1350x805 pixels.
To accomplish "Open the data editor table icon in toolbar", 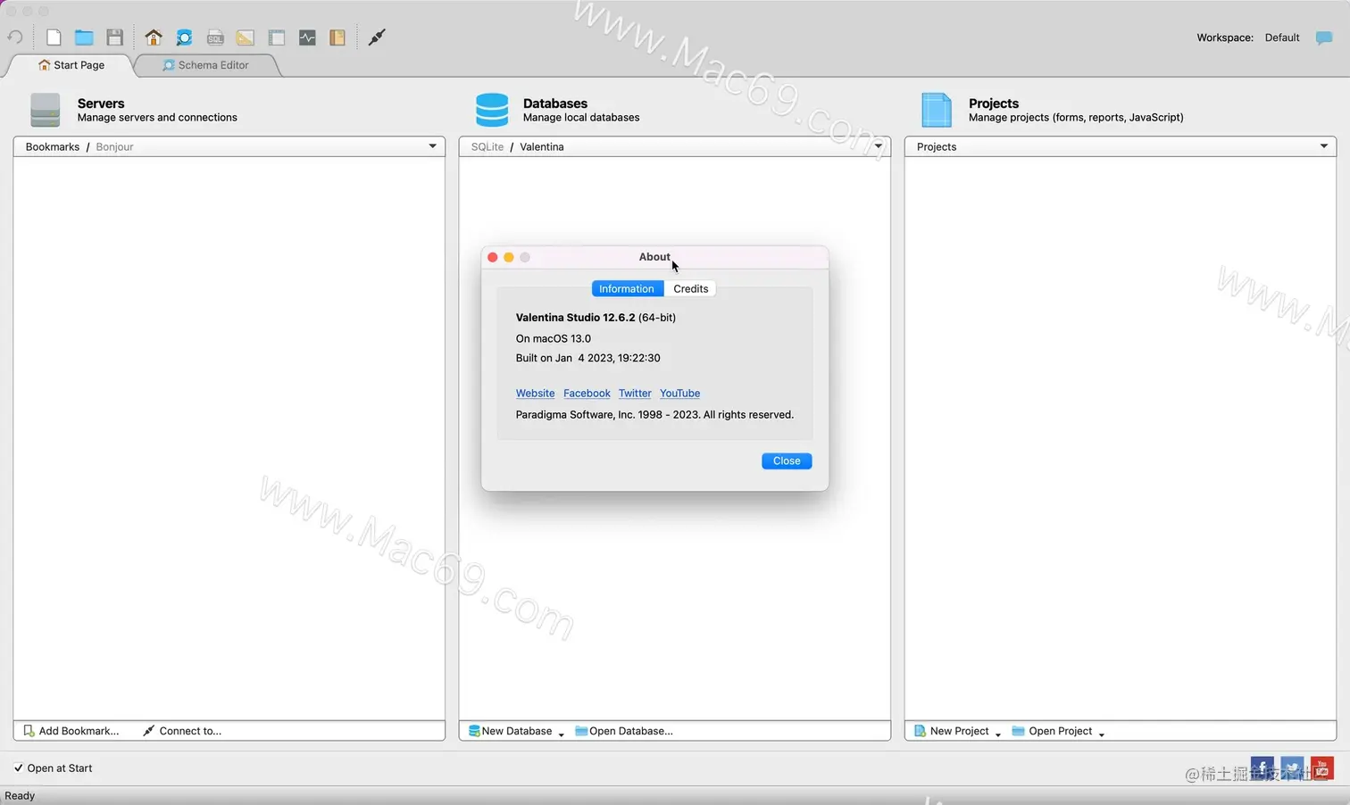I will point(277,37).
